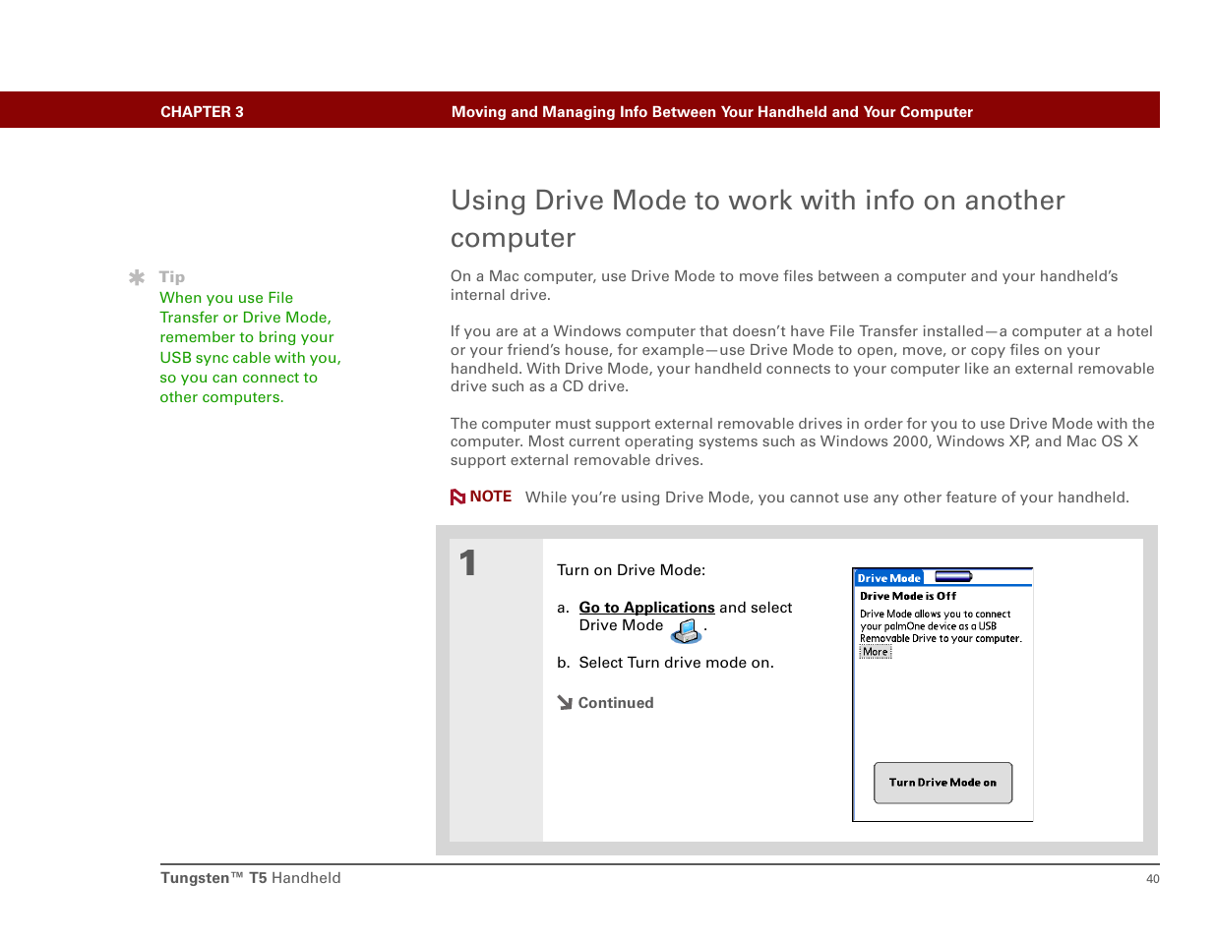1215x938 pixels.
Task: Click the asterisk icon beside Tip
Action: (x=137, y=278)
